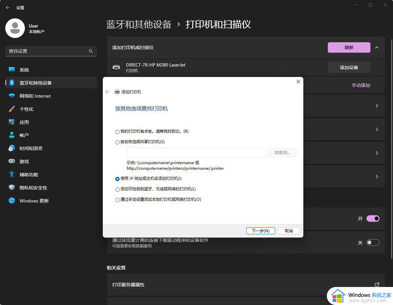Click the privacy shield icon
393x305 pixels.
[x=12, y=187]
